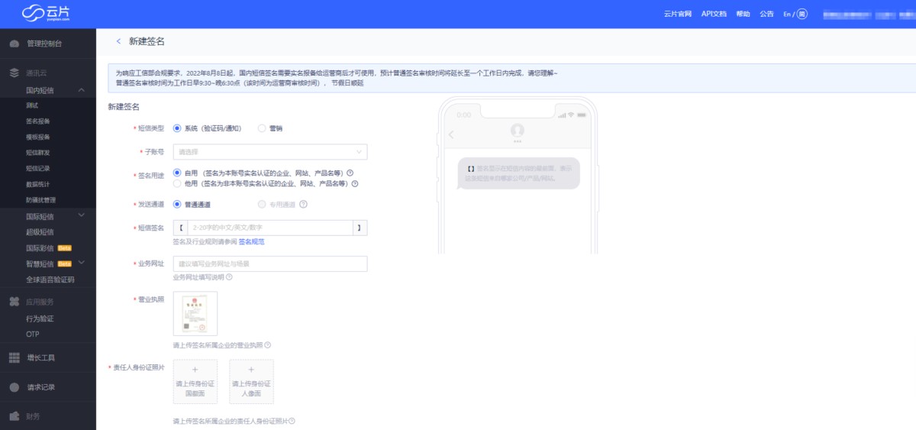Viewport: 916px width, 430px height.
Task: Choose the 普通通道 sending channel radio
Action: tap(177, 205)
